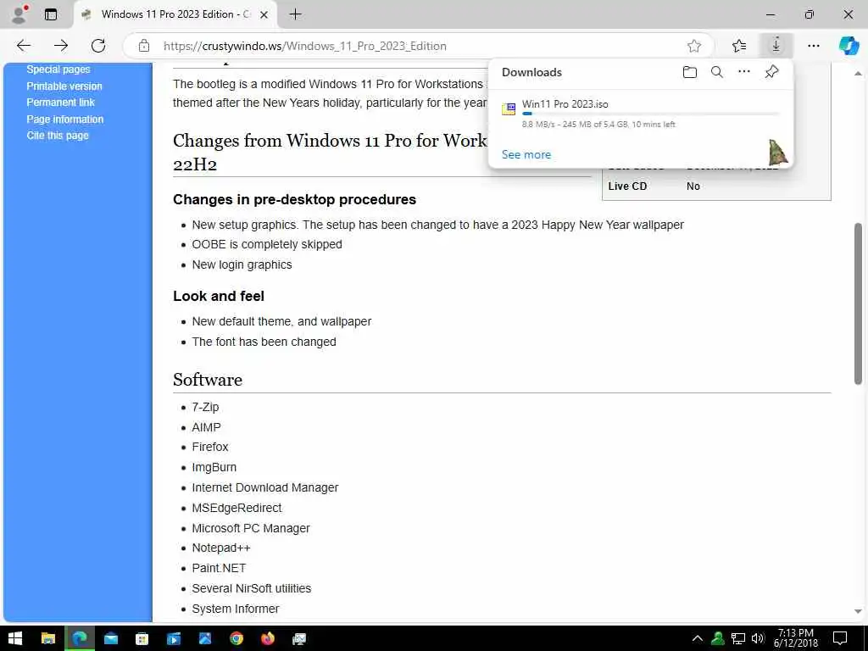
Task: Open the tab actions menu icon
Action: click(x=50, y=14)
